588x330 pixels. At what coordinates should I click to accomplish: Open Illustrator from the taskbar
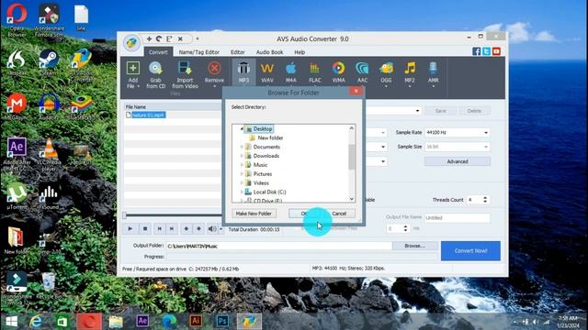(196, 321)
